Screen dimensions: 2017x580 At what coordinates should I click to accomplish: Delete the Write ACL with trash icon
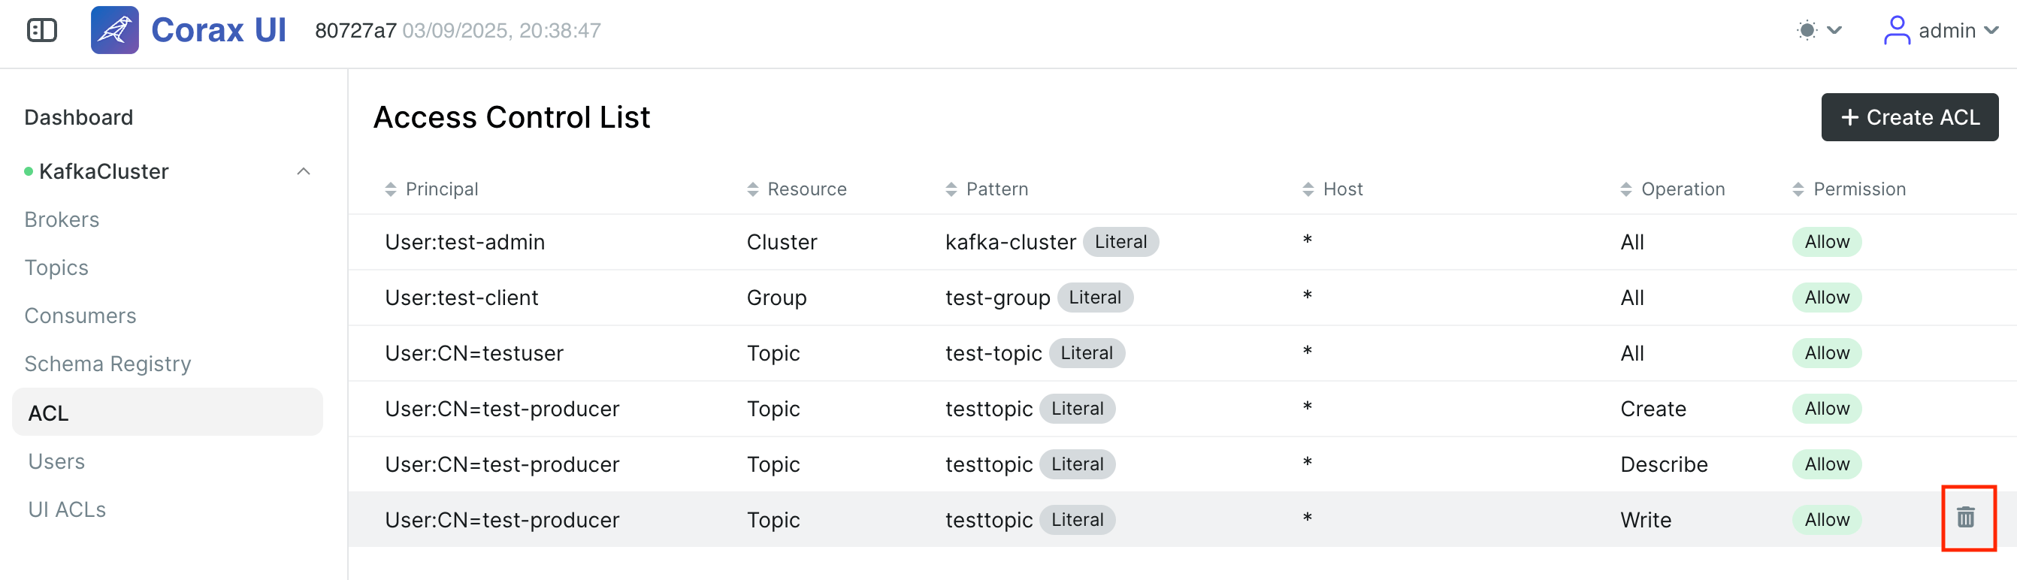[x=1965, y=518]
